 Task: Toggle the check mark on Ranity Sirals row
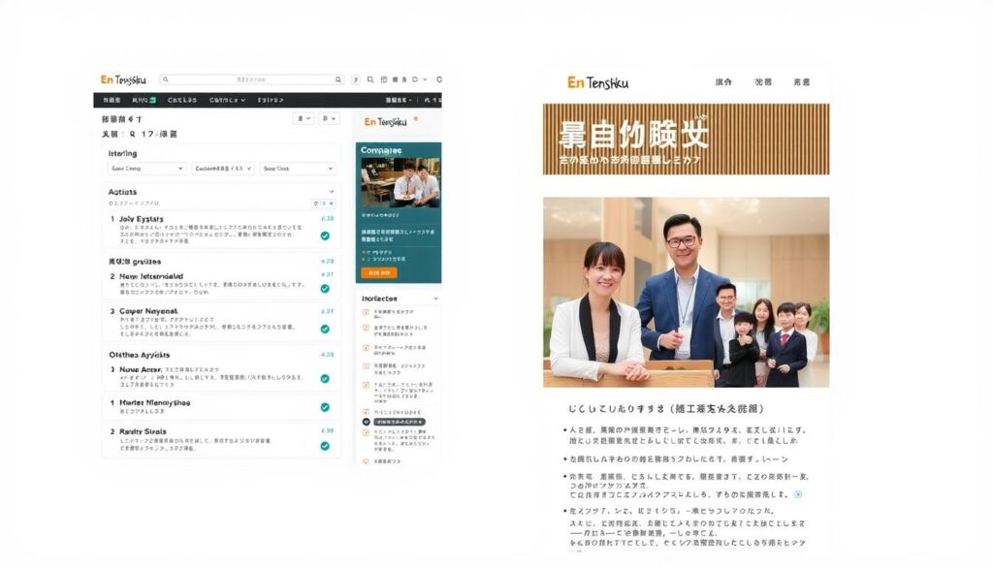pos(325,446)
